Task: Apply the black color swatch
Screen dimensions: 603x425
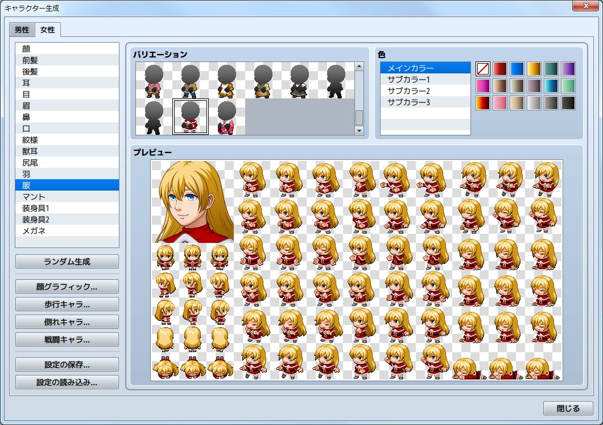Action: (x=568, y=103)
